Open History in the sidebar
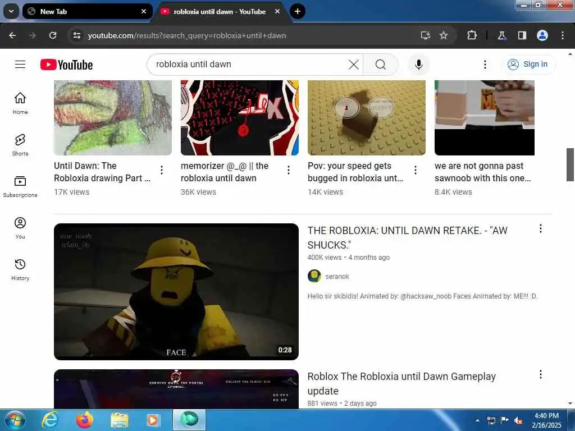Screen dimensions: 575x431 click(x=20, y=269)
